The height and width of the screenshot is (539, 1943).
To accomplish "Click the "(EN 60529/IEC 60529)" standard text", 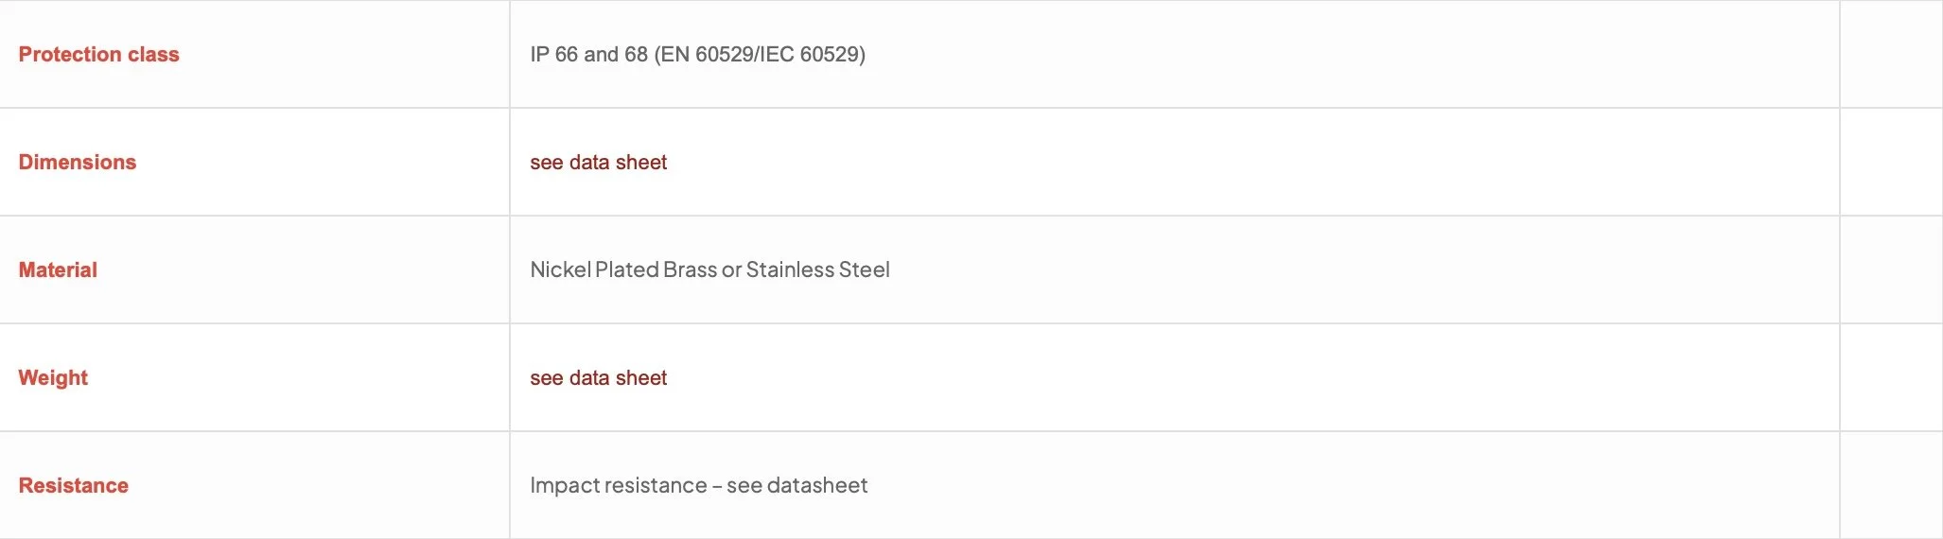I will tap(760, 55).
